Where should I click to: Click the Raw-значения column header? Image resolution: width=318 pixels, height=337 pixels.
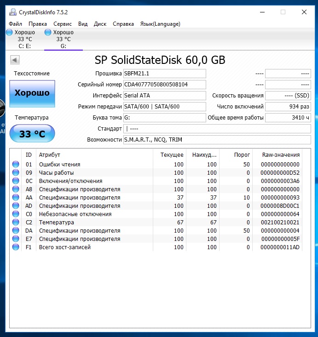pos(280,155)
